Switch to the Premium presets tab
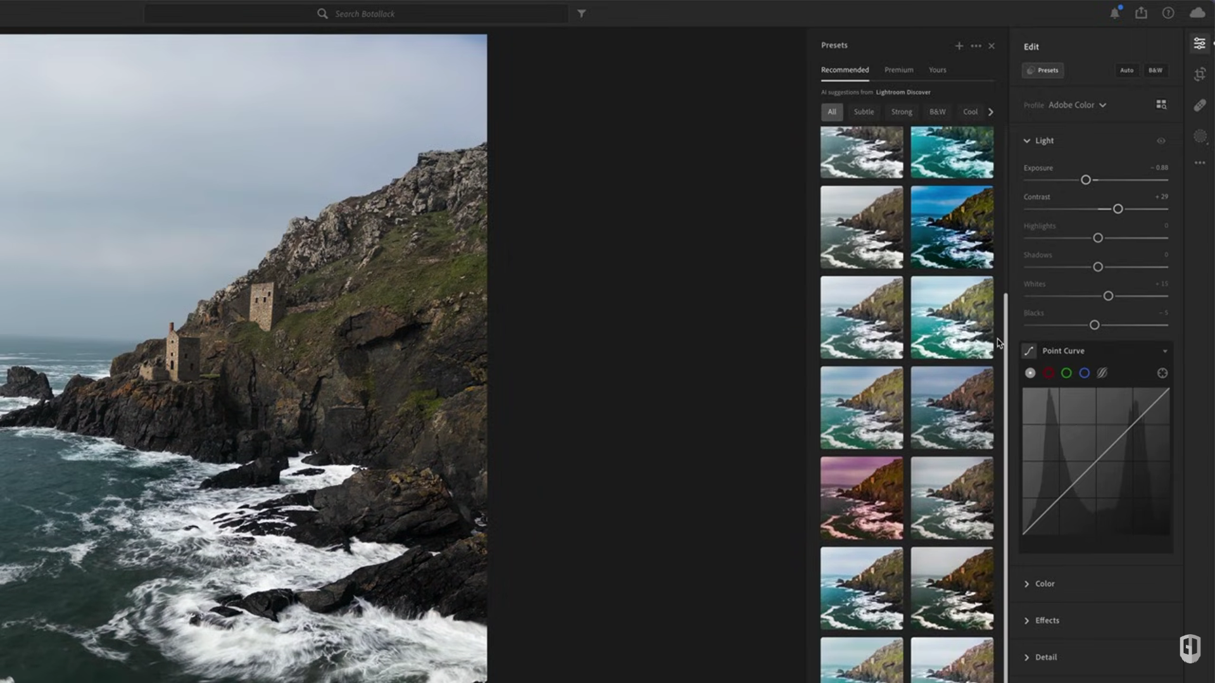This screenshot has height=683, width=1215. pyautogui.click(x=898, y=70)
